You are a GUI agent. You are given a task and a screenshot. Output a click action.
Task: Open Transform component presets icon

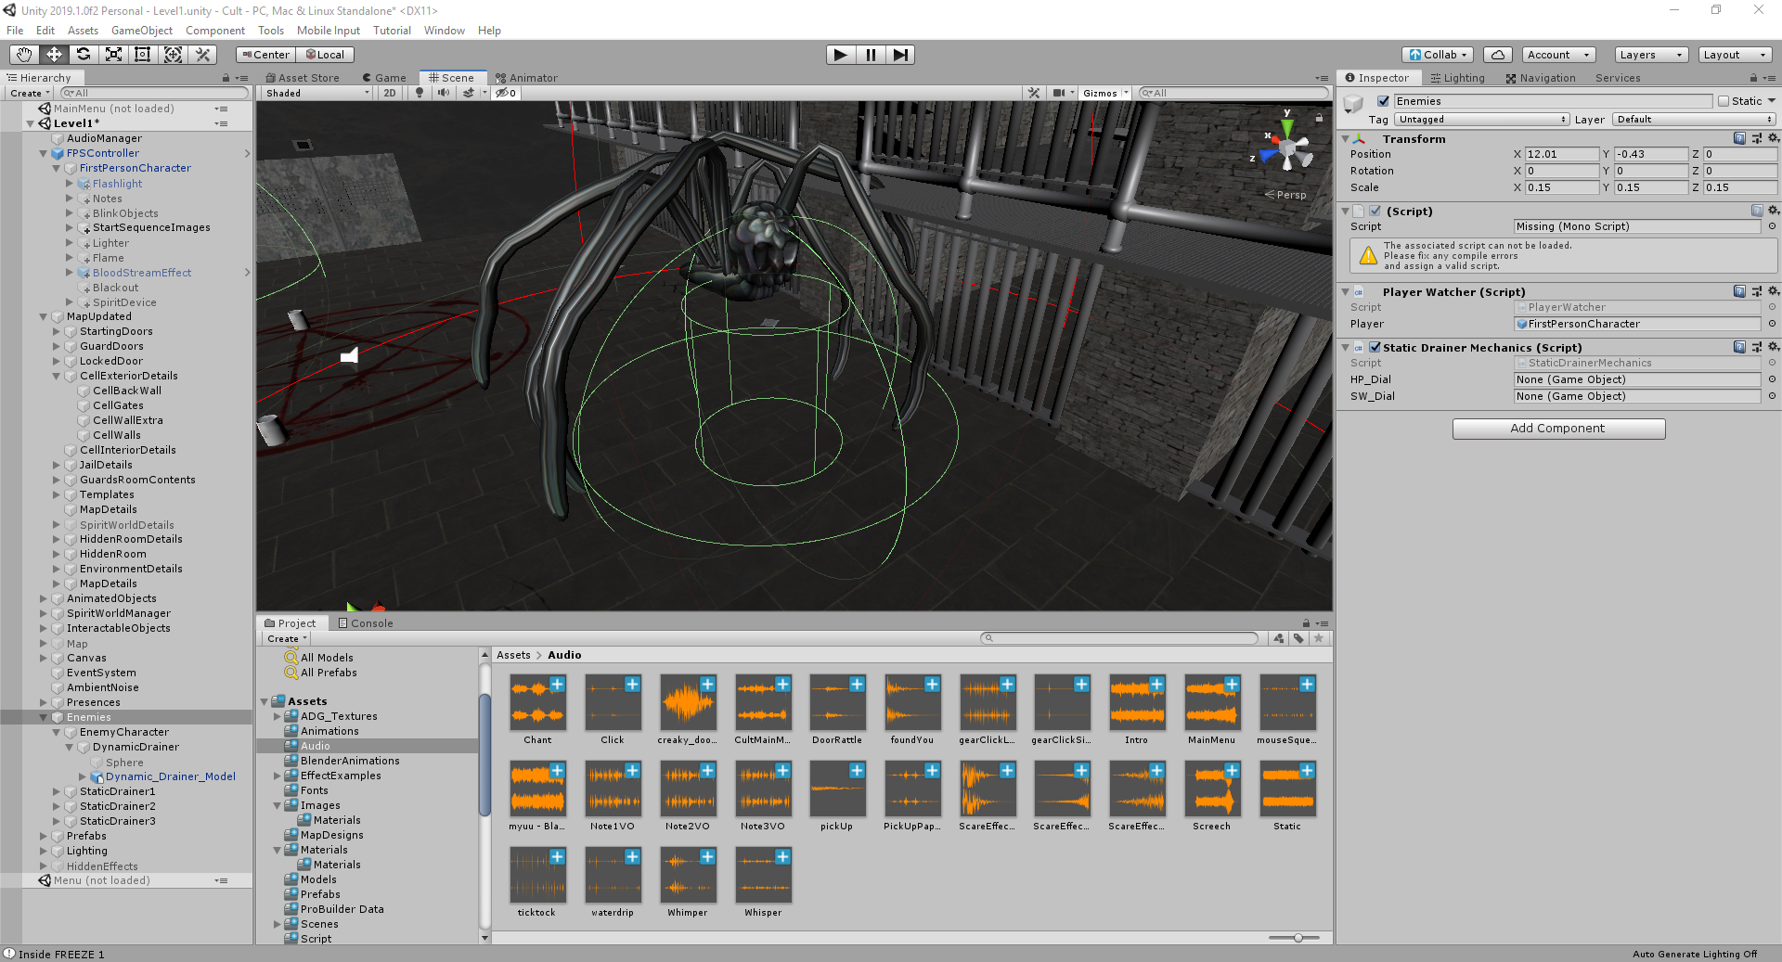tap(1757, 138)
